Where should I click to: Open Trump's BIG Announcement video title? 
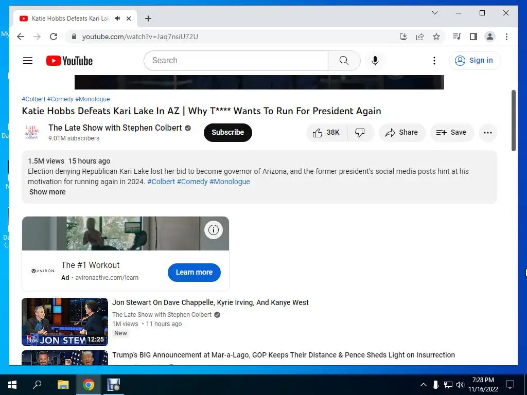(284, 355)
